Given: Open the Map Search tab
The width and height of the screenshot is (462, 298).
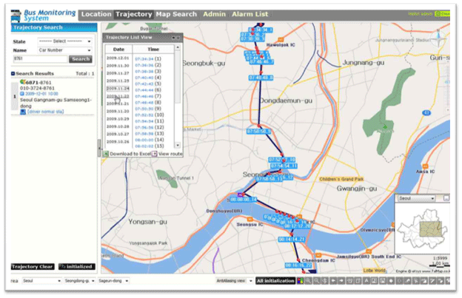Looking at the screenshot, I should 176,14.
